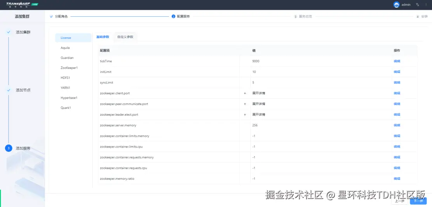Edit zookeeper.container.requests.memory row

point(397,157)
